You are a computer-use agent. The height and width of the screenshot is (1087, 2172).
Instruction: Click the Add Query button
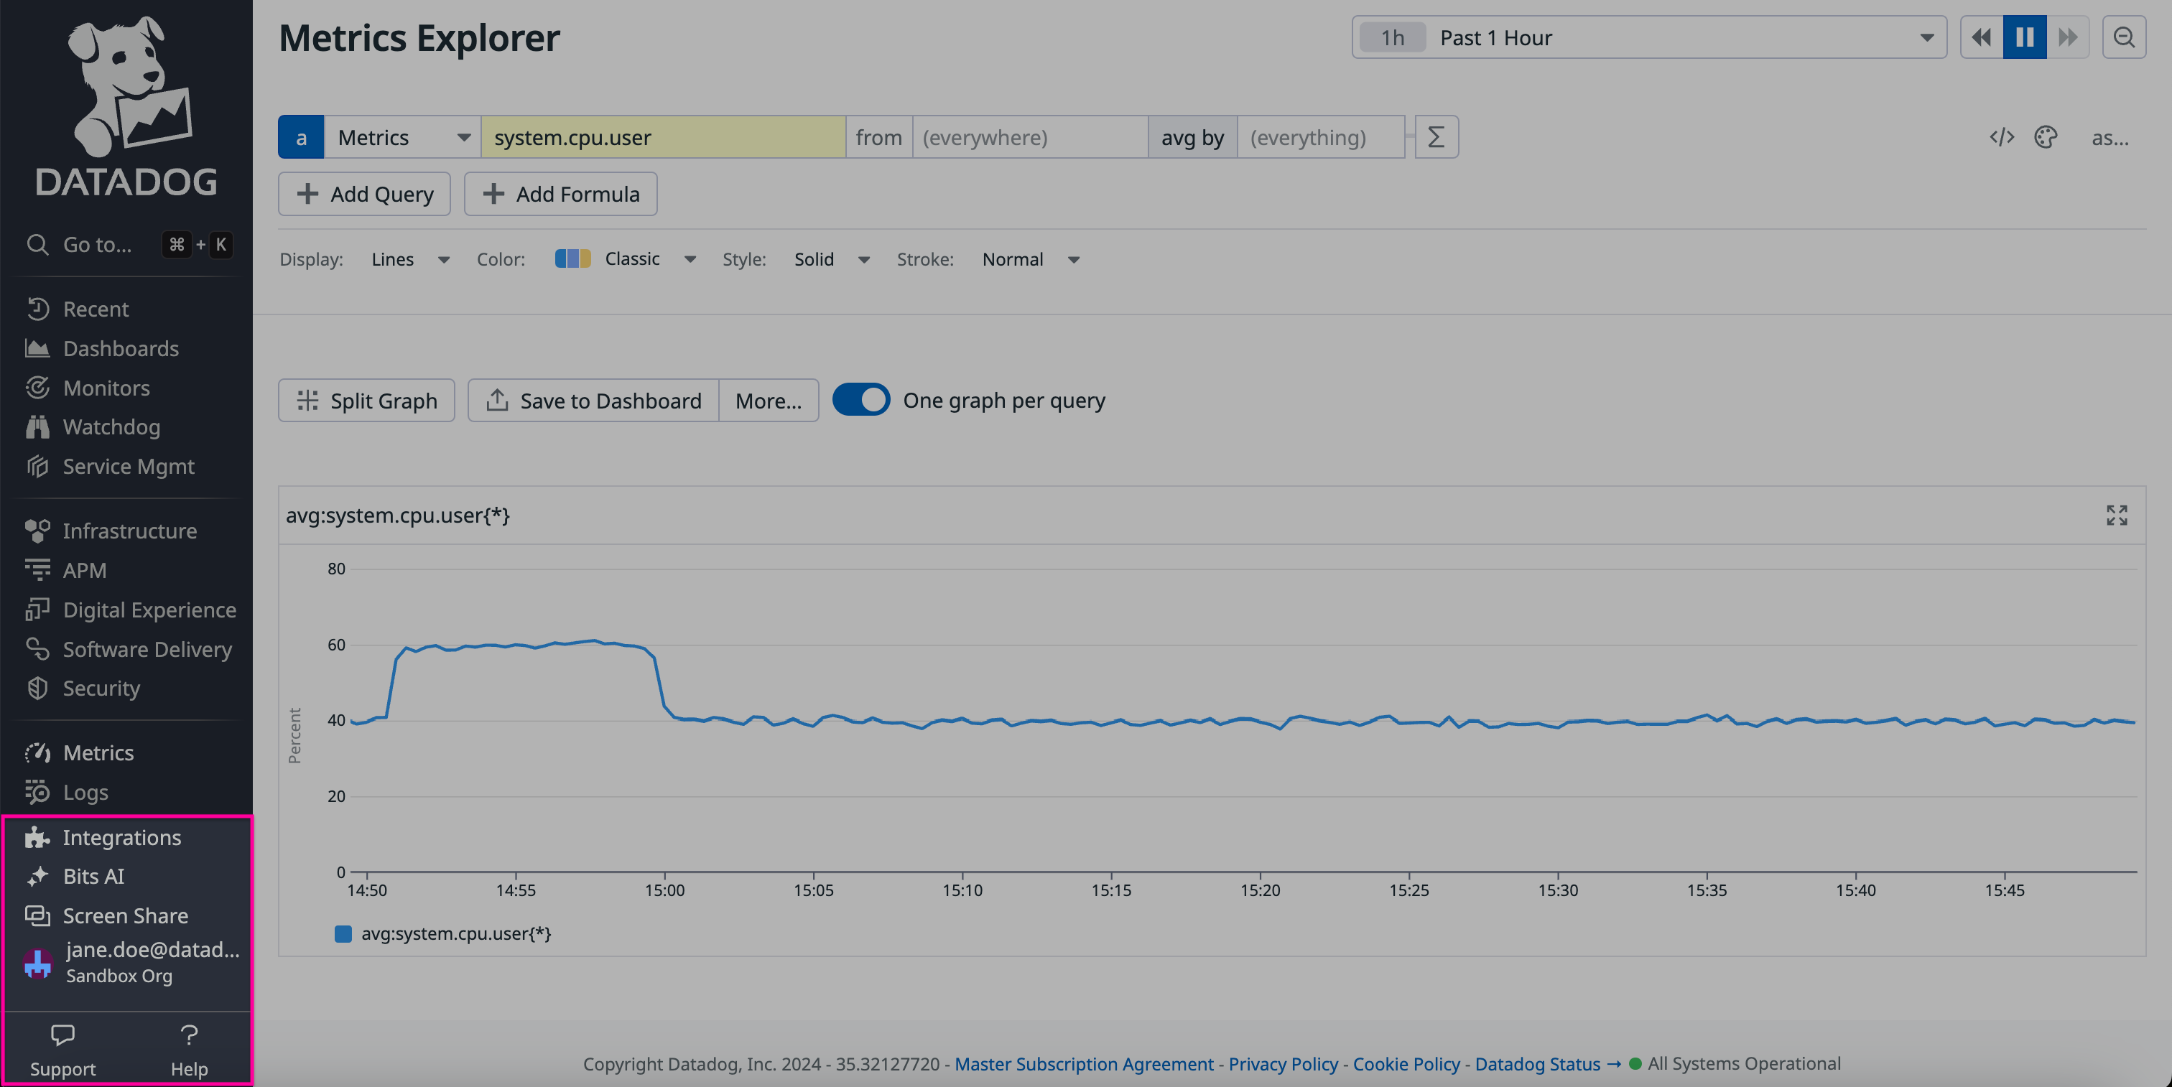coord(364,194)
